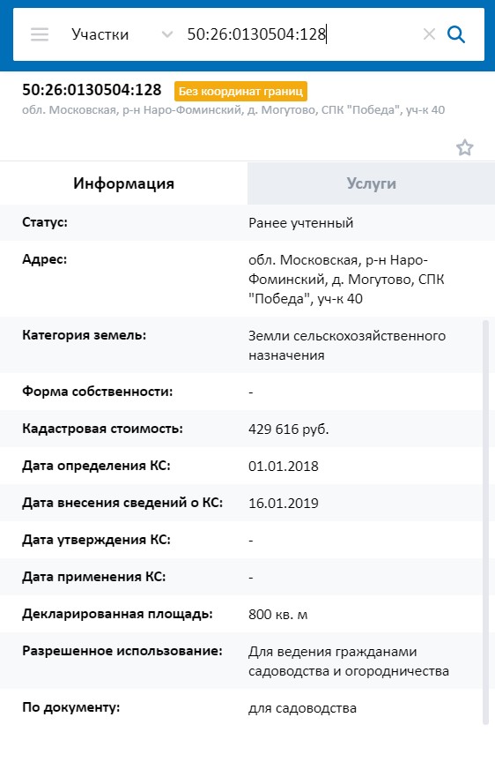Image resolution: width=495 pixels, height=762 pixels.
Task: Click the для садоводства document value
Action: click(x=302, y=708)
